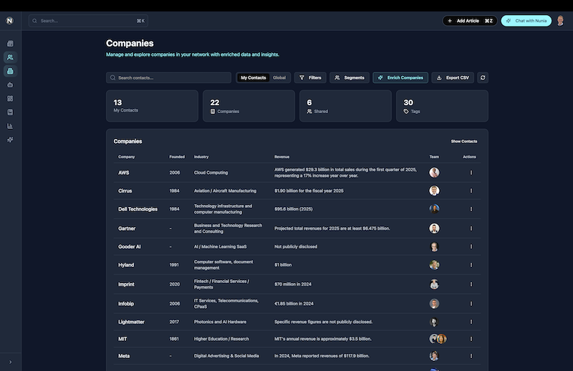Image resolution: width=573 pixels, height=371 pixels.
Task: Open actions menu for Cirrus row
Action: pyautogui.click(x=471, y=191)
